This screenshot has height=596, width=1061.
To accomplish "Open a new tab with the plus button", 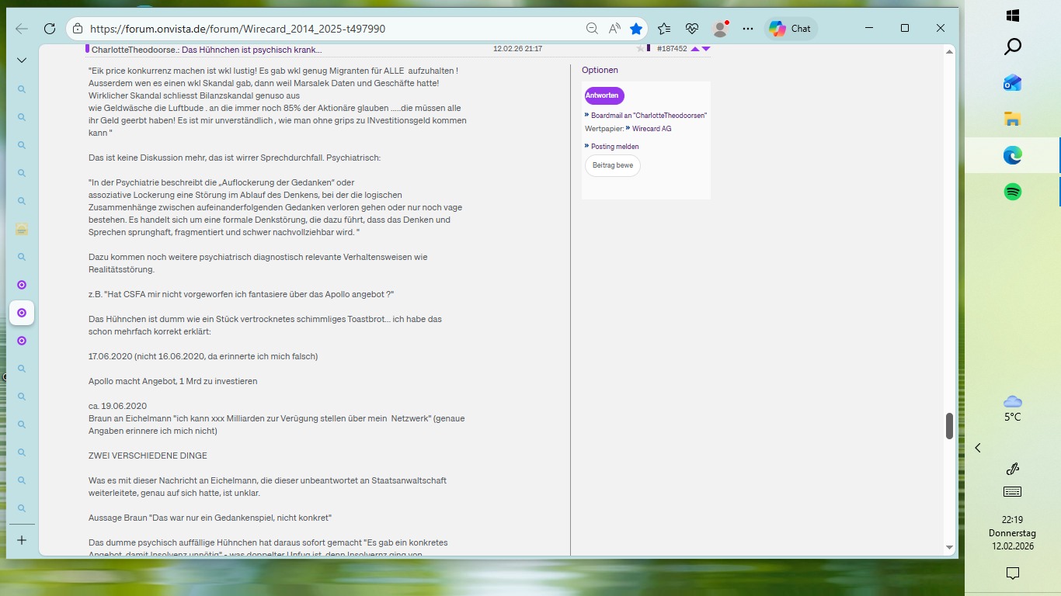I will (x=21, y=539).
